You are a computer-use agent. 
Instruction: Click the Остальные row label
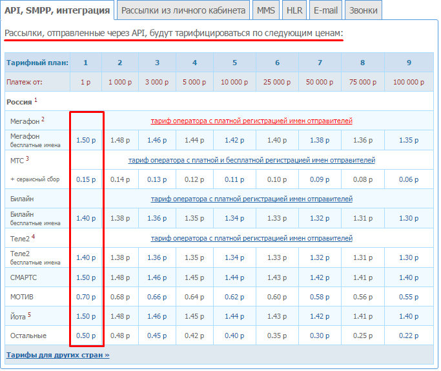(28, 336)
